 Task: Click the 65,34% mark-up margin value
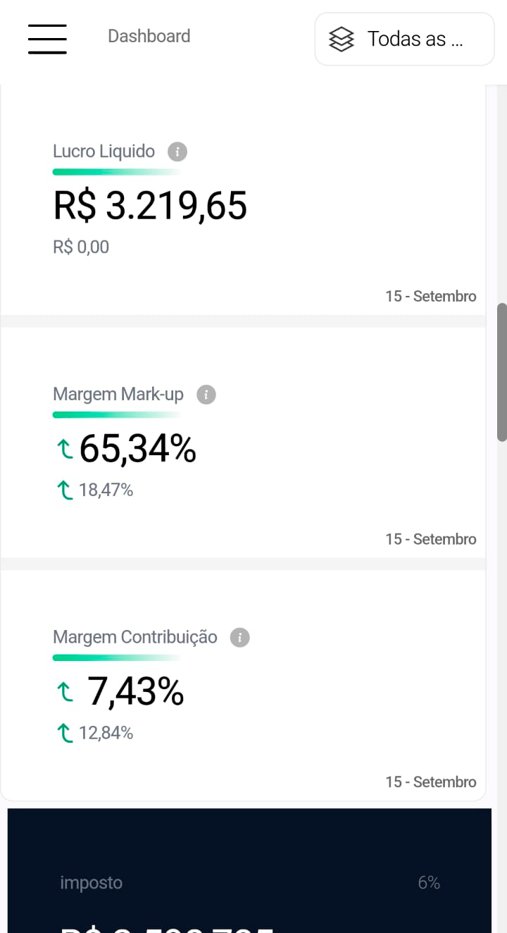[x=138, y=449]
